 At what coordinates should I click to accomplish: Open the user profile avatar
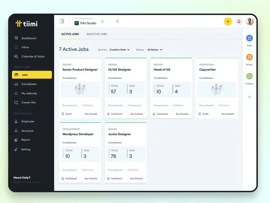[x=250, y=22]
